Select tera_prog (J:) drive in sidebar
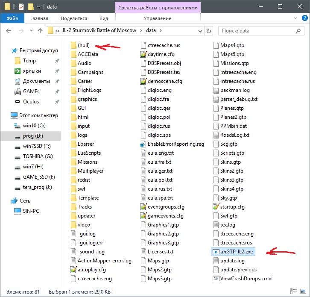 coord(38,187)
